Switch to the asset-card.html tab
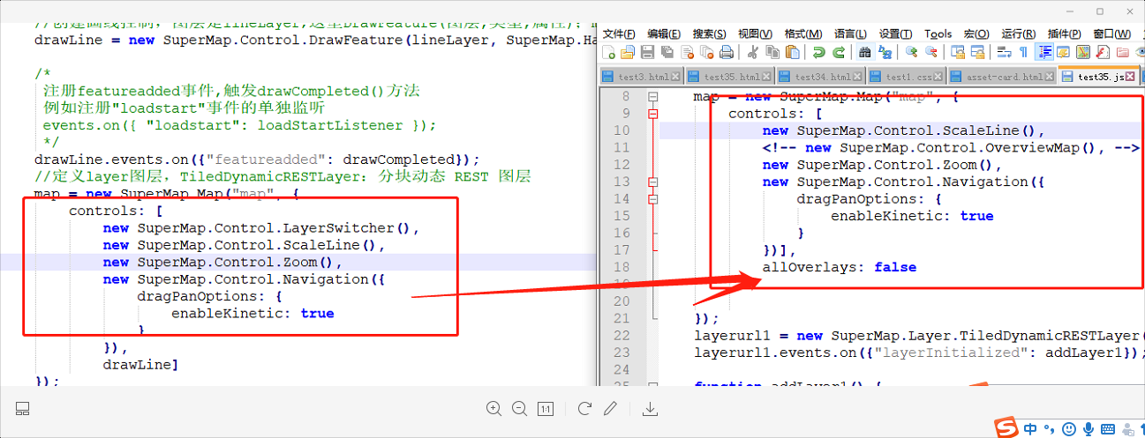 point(1002,77)
